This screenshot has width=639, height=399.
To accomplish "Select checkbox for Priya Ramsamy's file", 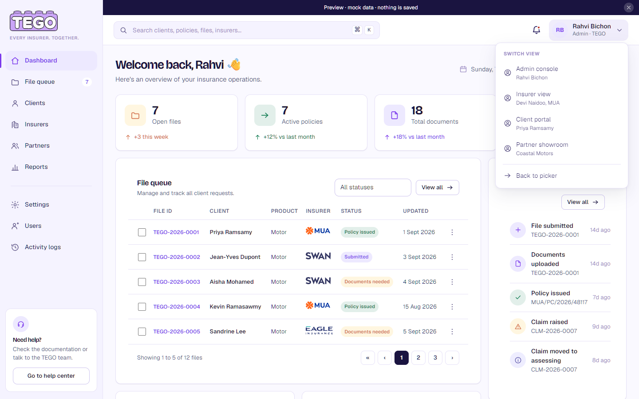I will click(x=142, y=232).
